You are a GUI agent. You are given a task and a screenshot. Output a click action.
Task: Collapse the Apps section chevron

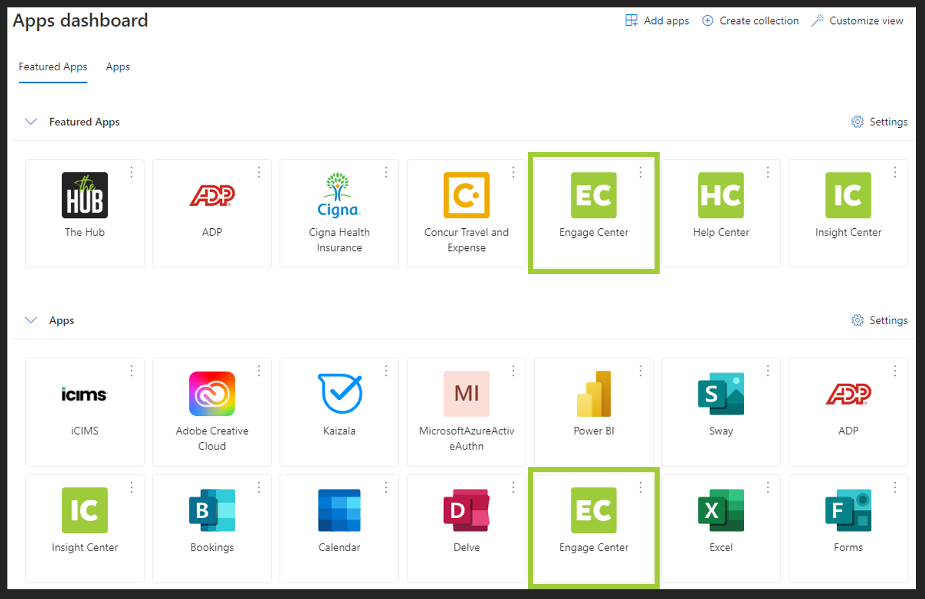31,320
